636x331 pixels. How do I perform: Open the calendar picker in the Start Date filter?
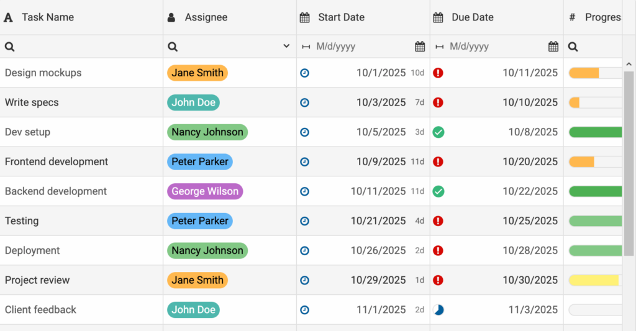pyautogui.click(x=420, y=47)
